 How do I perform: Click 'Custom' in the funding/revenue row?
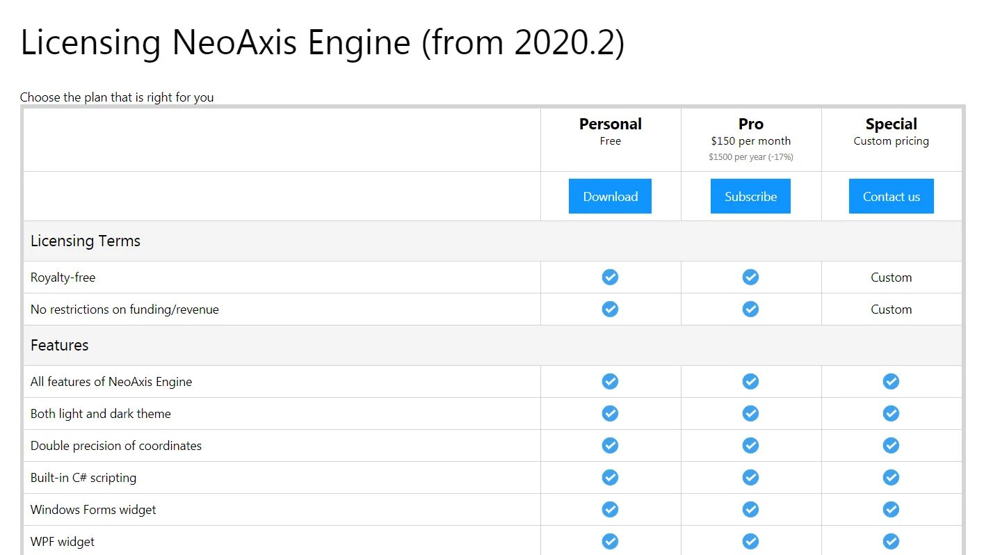[891, 309]
